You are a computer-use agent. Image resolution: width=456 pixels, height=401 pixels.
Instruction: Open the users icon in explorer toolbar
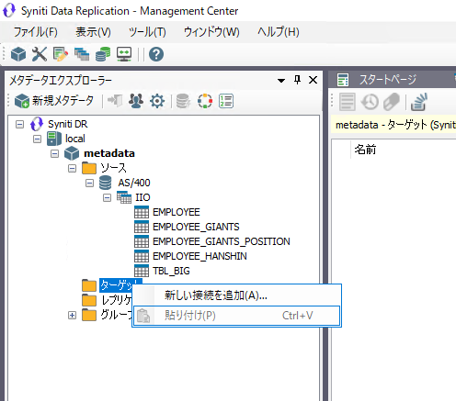coord(136,101)
